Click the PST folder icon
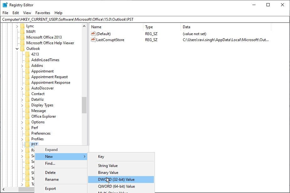Screen dimensions: 290x193 27,144
